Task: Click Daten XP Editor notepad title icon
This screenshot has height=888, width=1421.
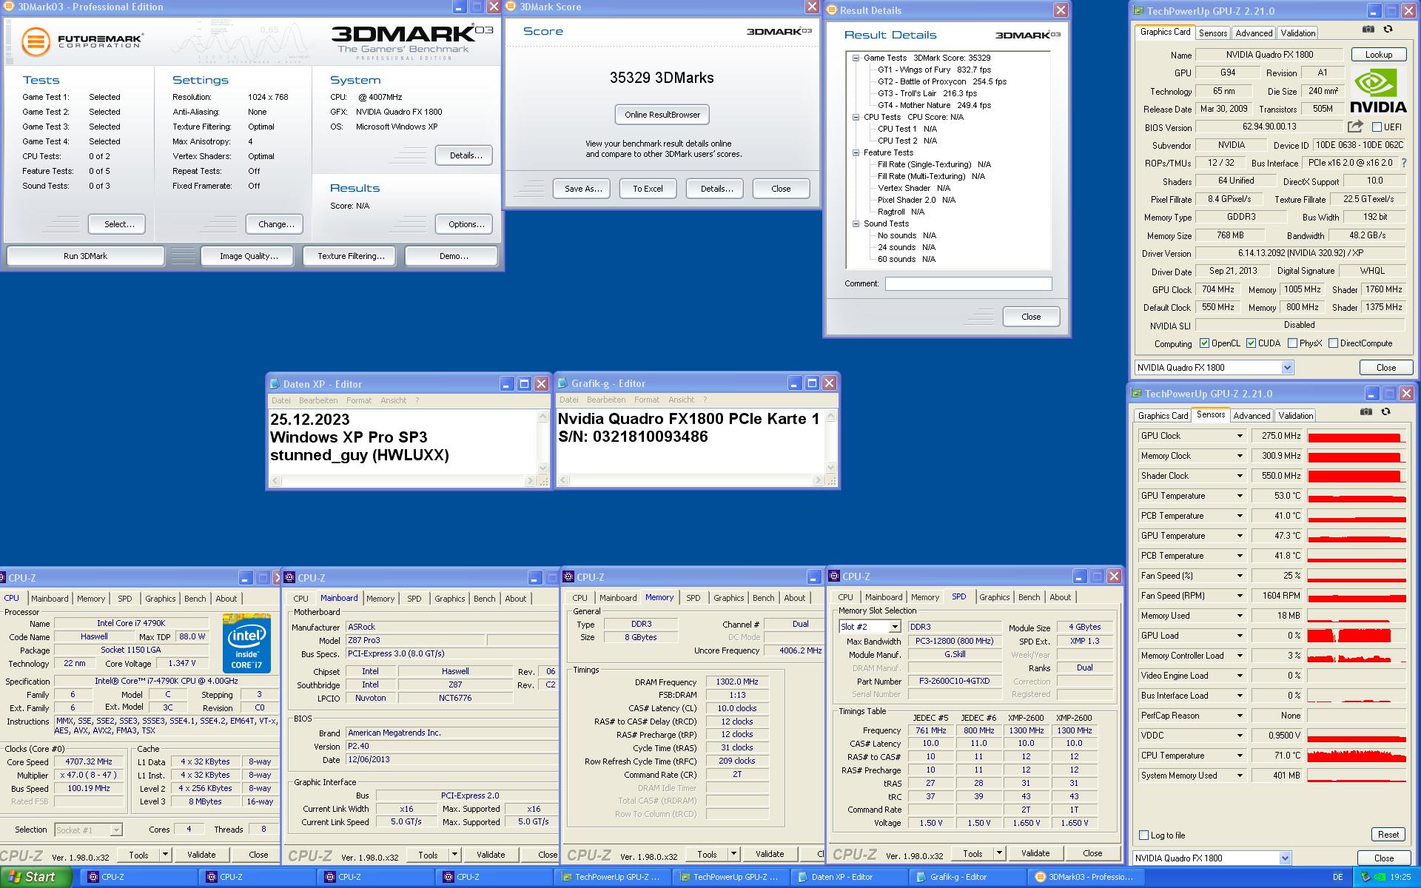Action: coord(275,384)
